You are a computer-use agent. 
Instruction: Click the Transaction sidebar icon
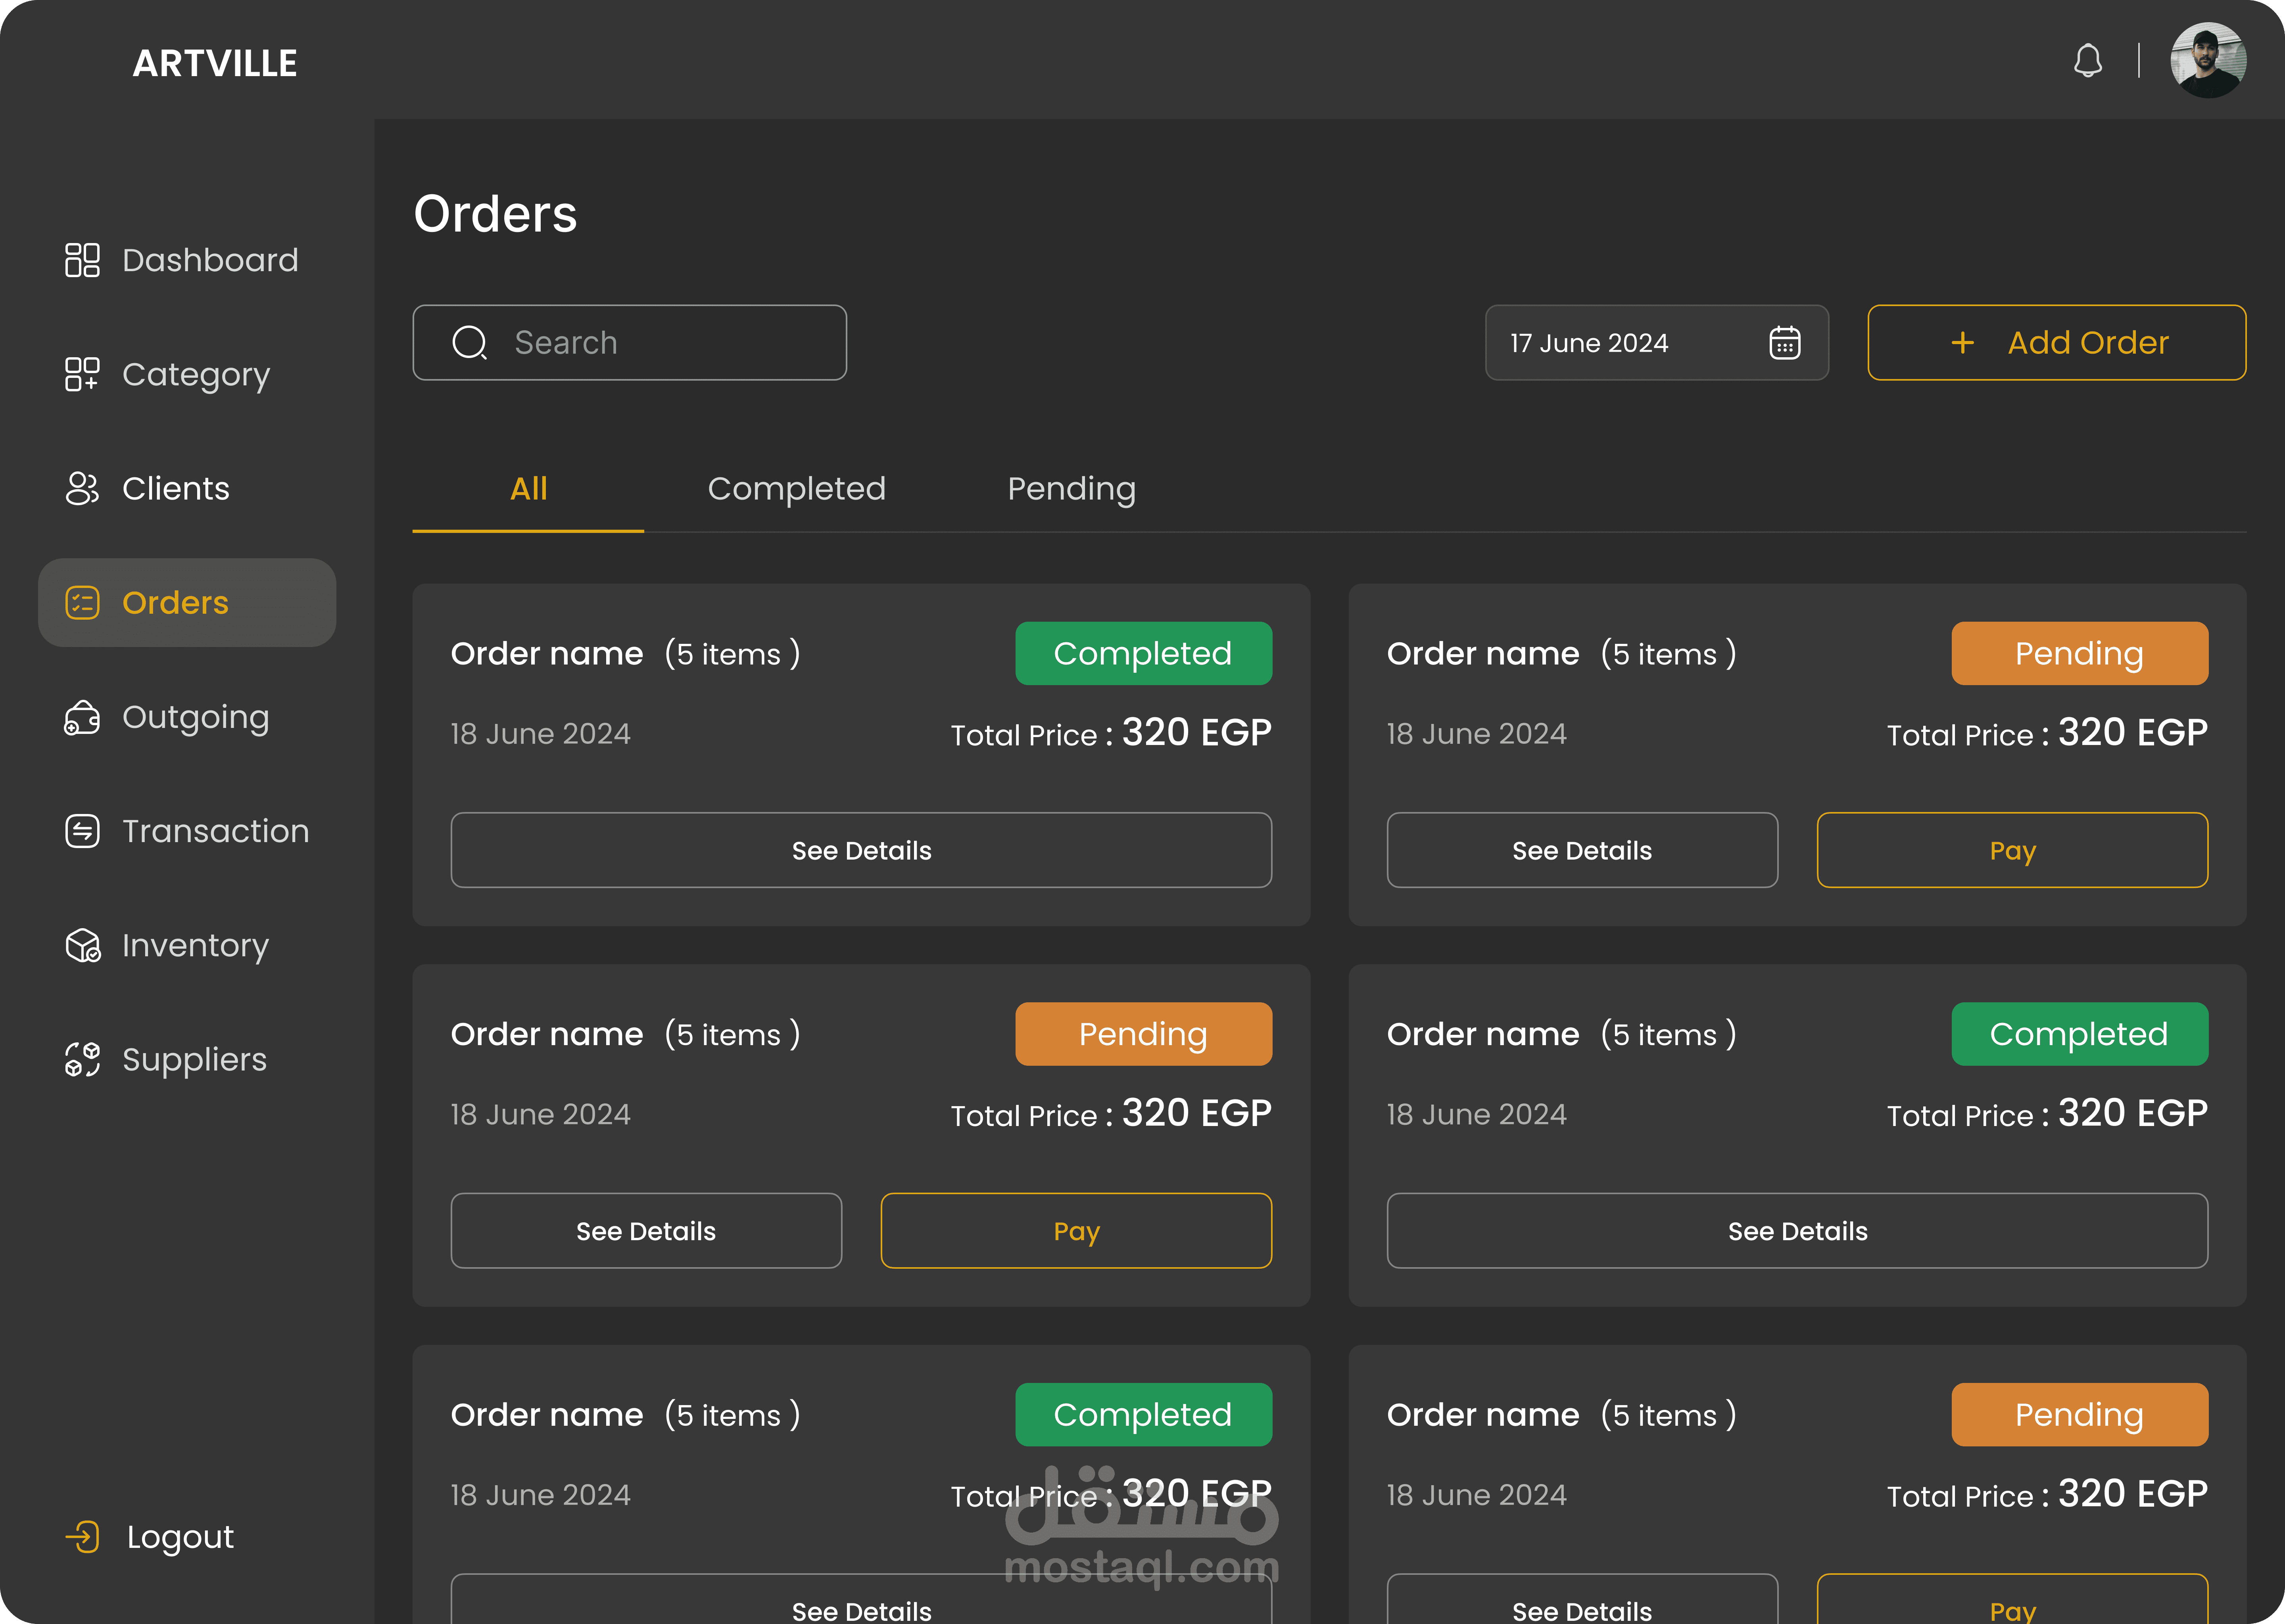point(82,831)
